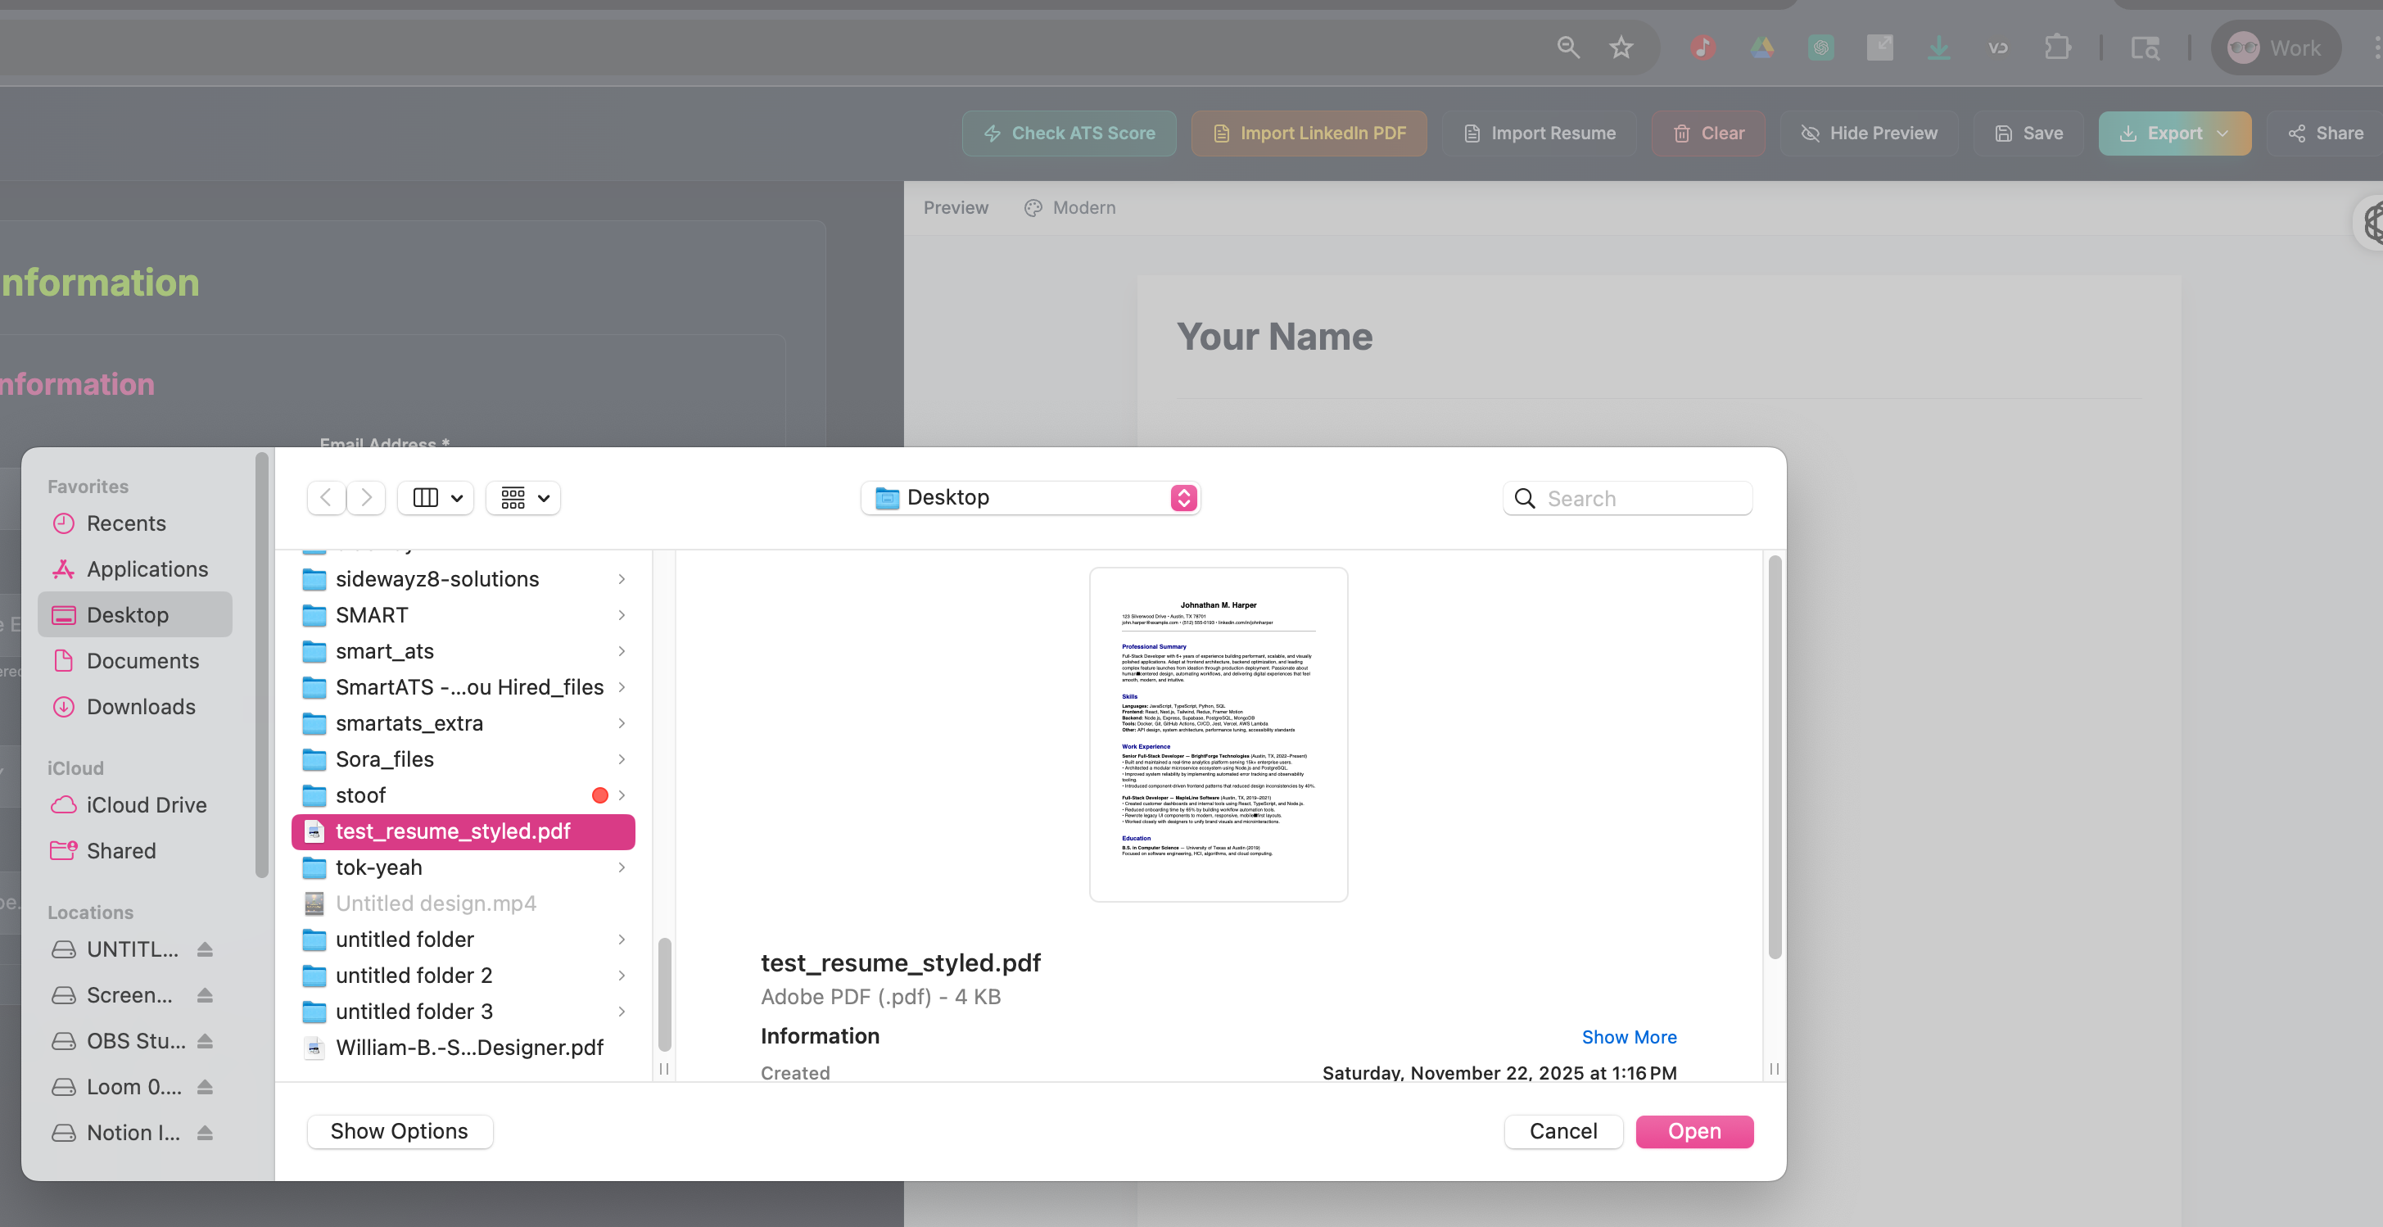Eject the UNTITLED drive in the sidebar
The height and width of the screenshot is (1227, 2383).
click(x=204, y=949)
